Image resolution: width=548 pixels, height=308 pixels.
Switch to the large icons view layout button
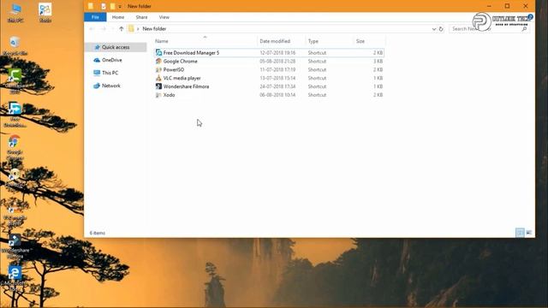coord(529,233)
